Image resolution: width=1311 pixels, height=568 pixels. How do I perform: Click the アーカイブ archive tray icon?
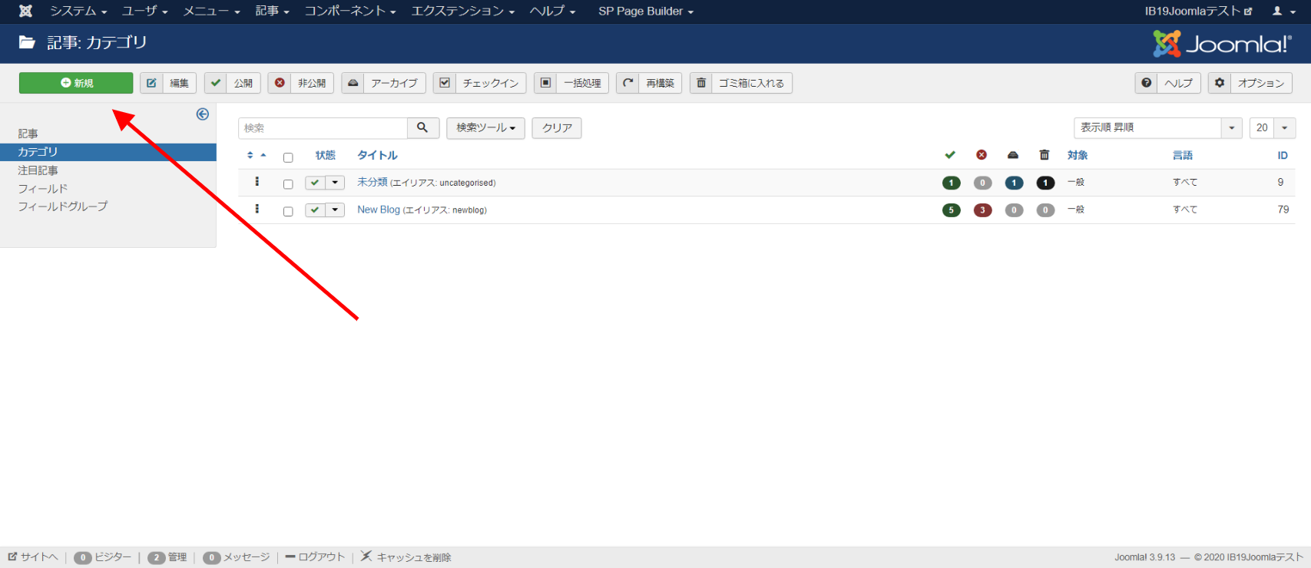tap(353, 83)
